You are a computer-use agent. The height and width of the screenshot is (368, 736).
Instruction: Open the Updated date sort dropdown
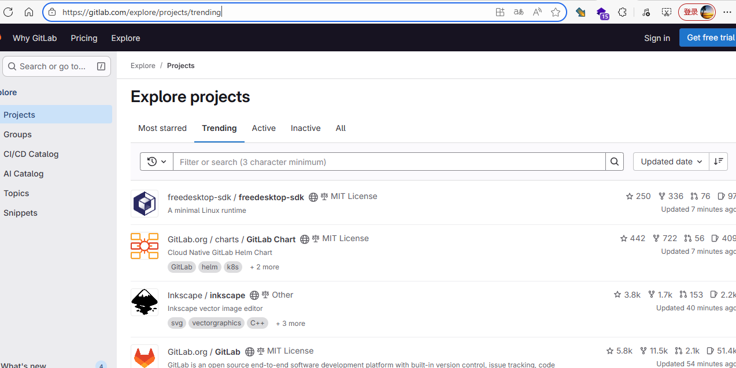click(671, 162)
